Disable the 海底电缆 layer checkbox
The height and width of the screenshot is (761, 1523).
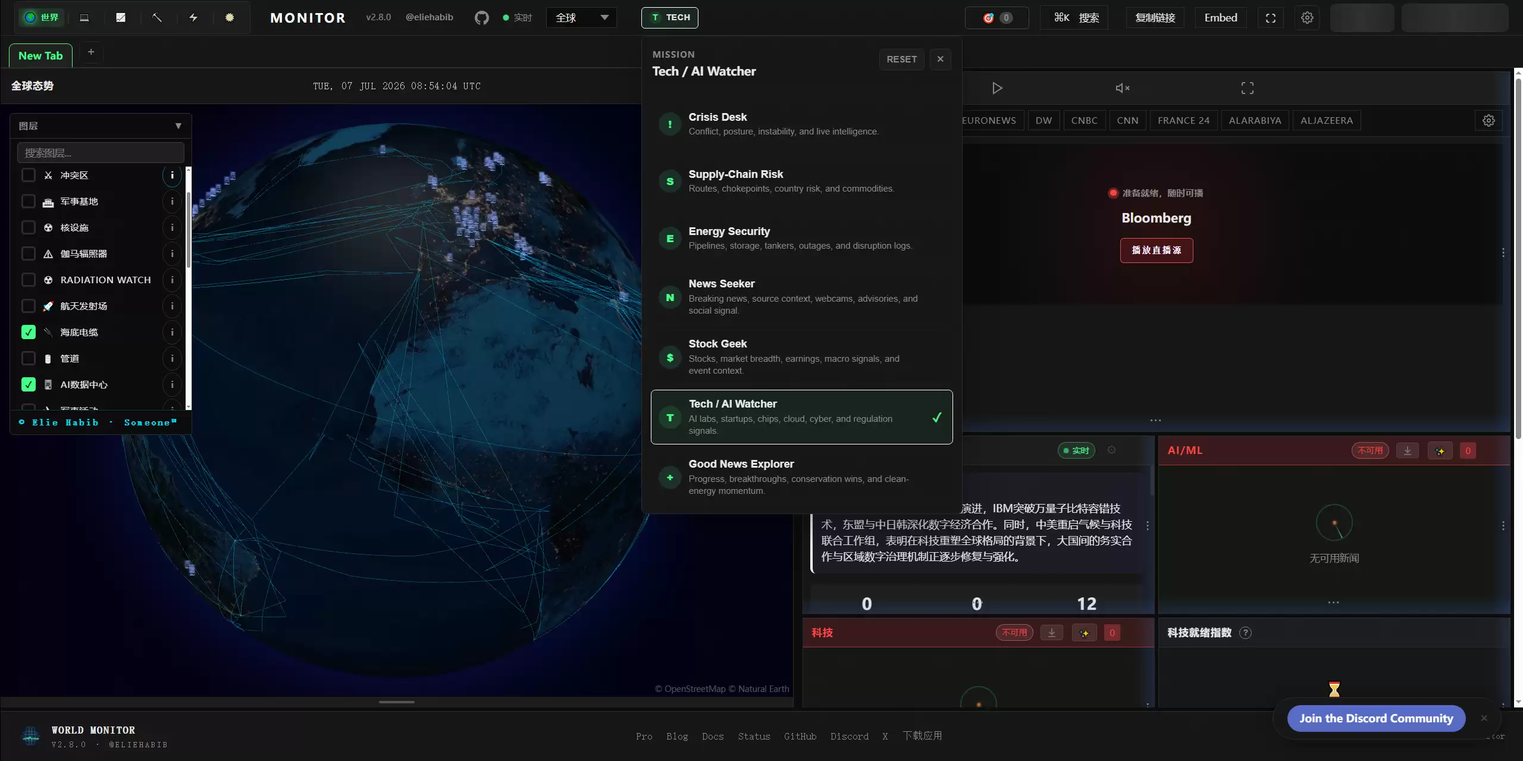(28, 332)
